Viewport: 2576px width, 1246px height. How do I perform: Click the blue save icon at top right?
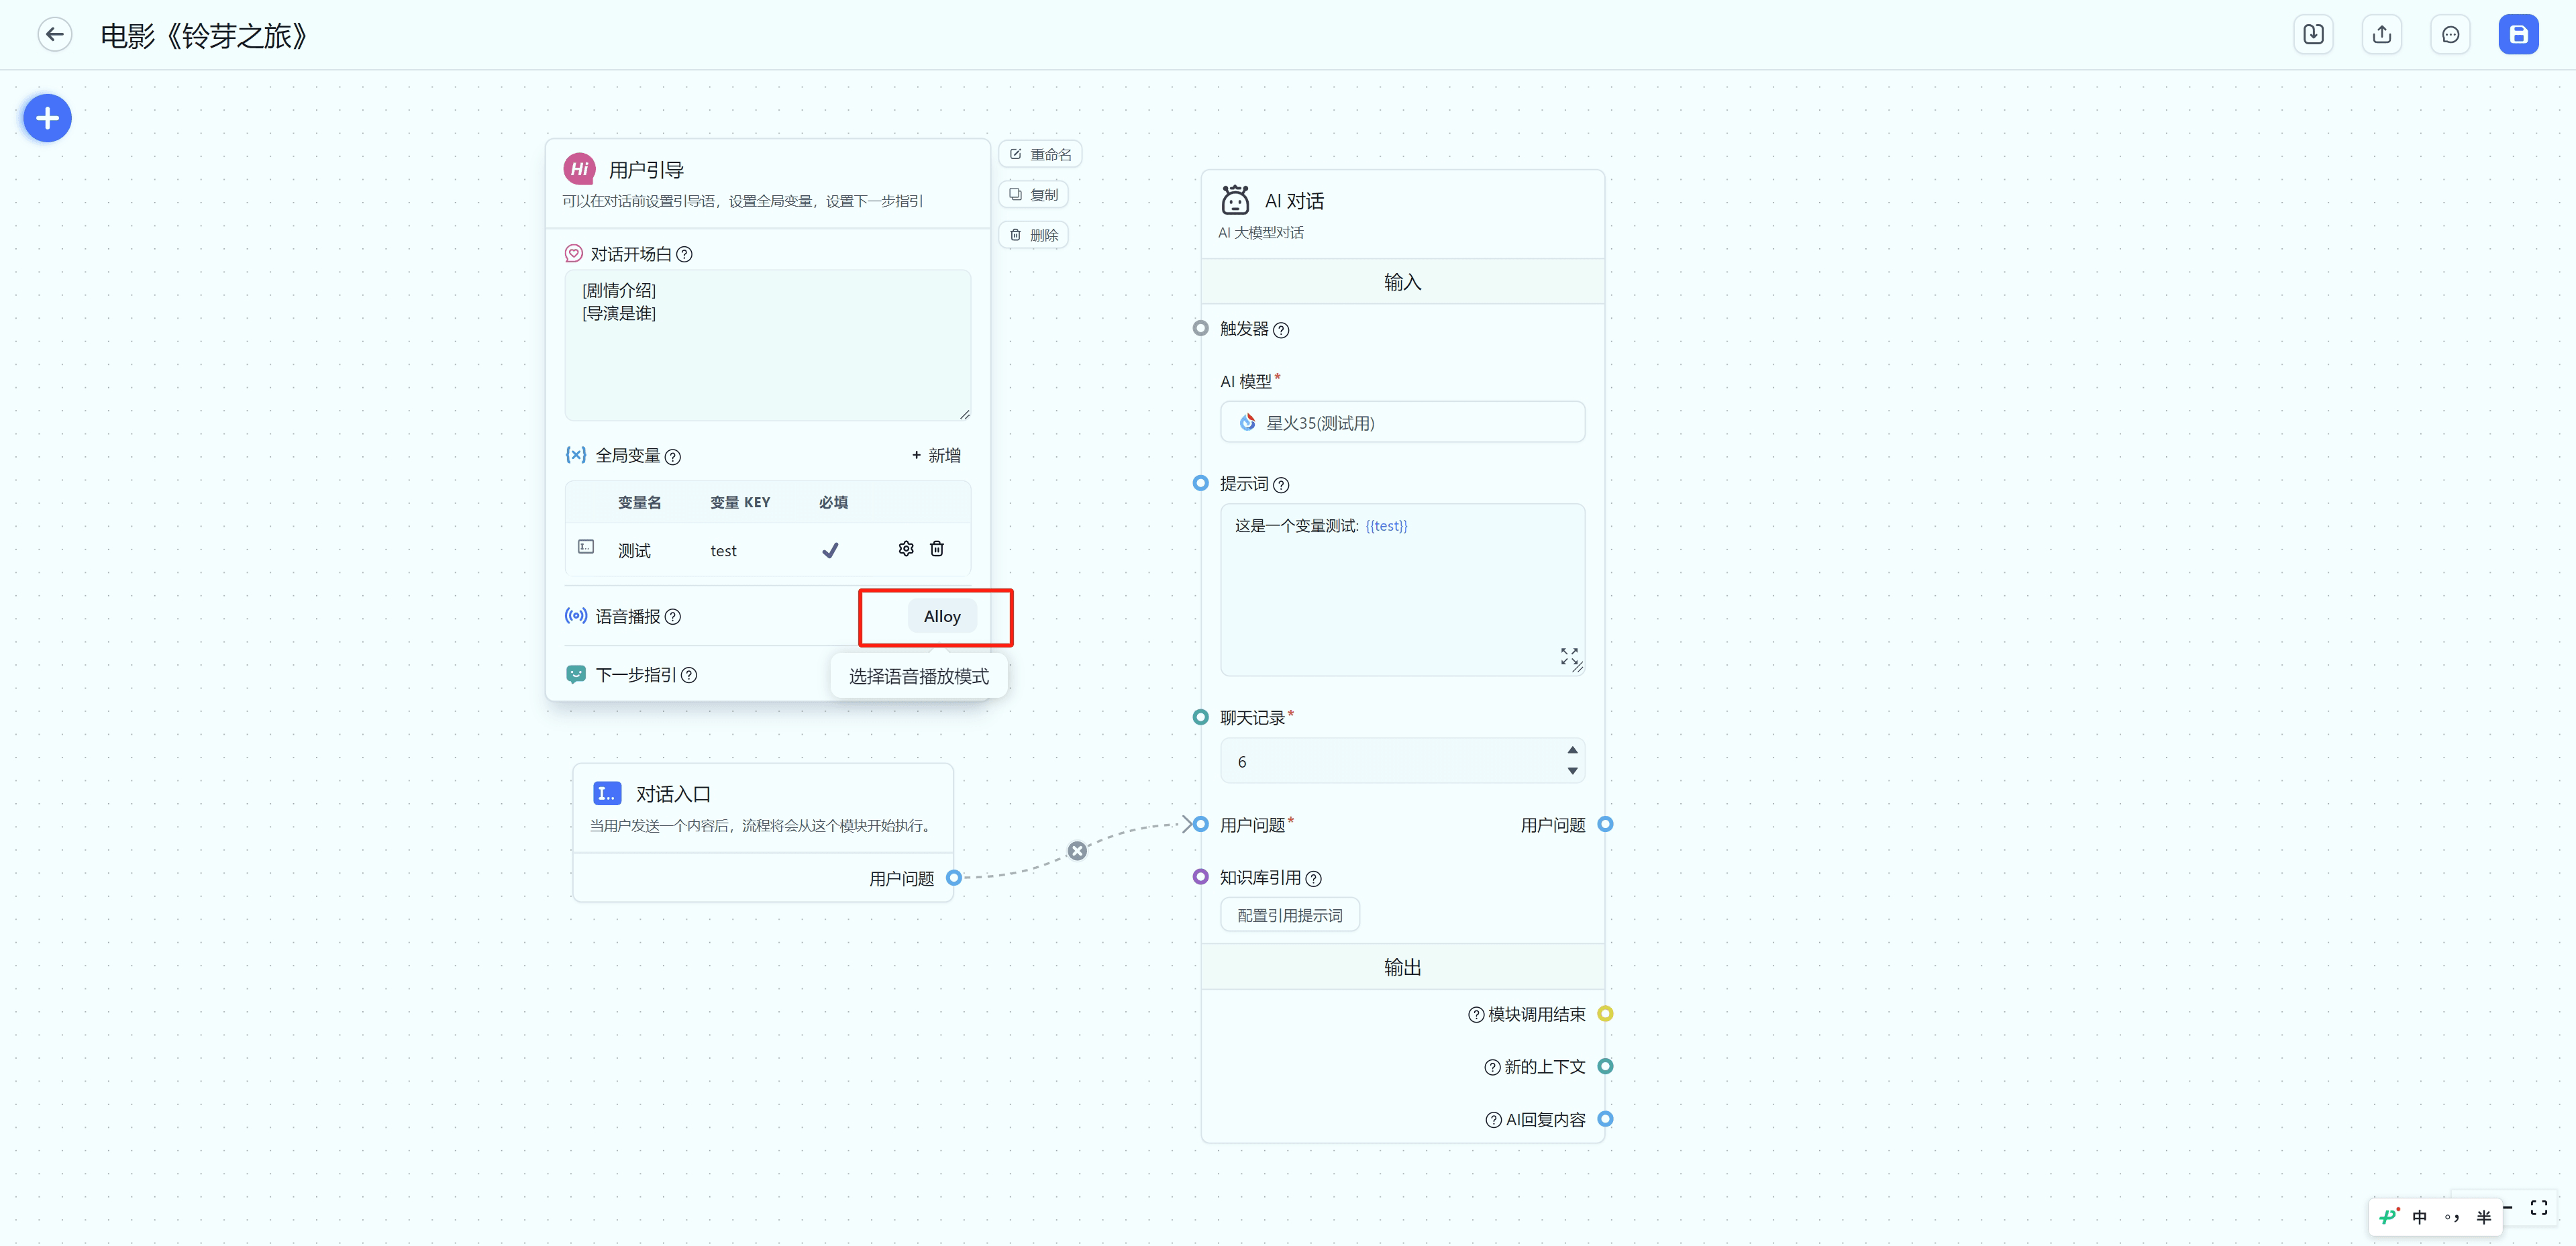click(2518, 35)
